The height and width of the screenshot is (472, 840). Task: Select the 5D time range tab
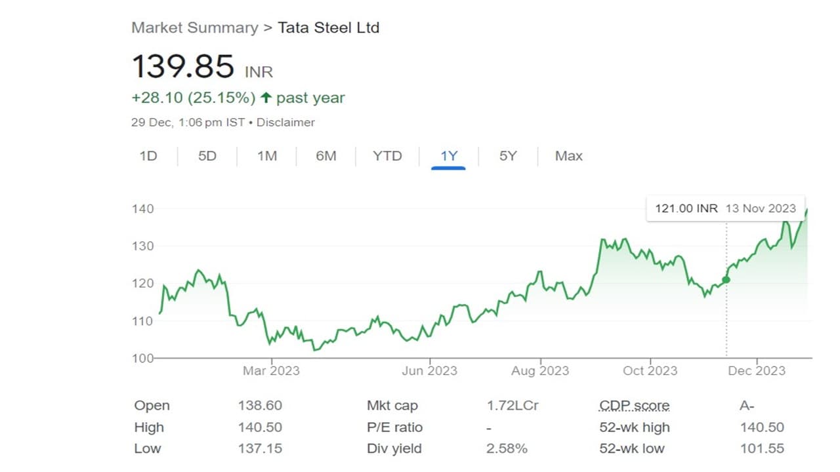click(207, 156)
